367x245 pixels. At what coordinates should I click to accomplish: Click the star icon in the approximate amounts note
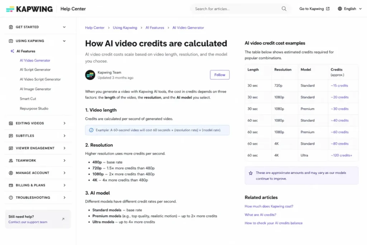click(251, 173)
